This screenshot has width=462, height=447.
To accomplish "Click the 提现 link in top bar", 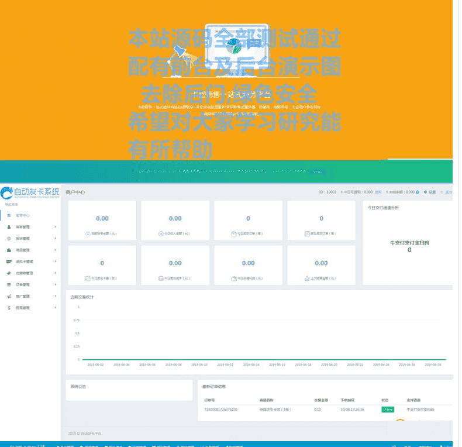I will click(x=378, y=192).
